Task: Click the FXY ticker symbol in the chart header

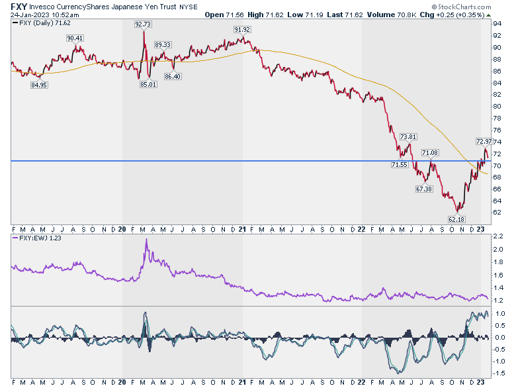Action: coord(19,7)
